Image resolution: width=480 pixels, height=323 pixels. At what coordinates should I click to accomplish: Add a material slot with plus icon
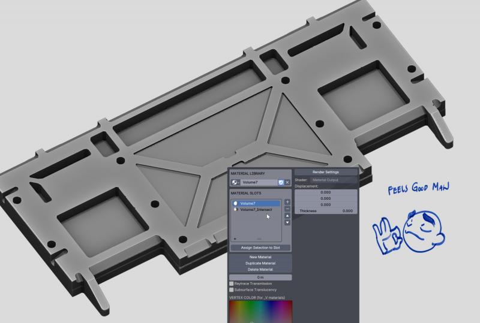pyautogui.click(x=287, y=202)
